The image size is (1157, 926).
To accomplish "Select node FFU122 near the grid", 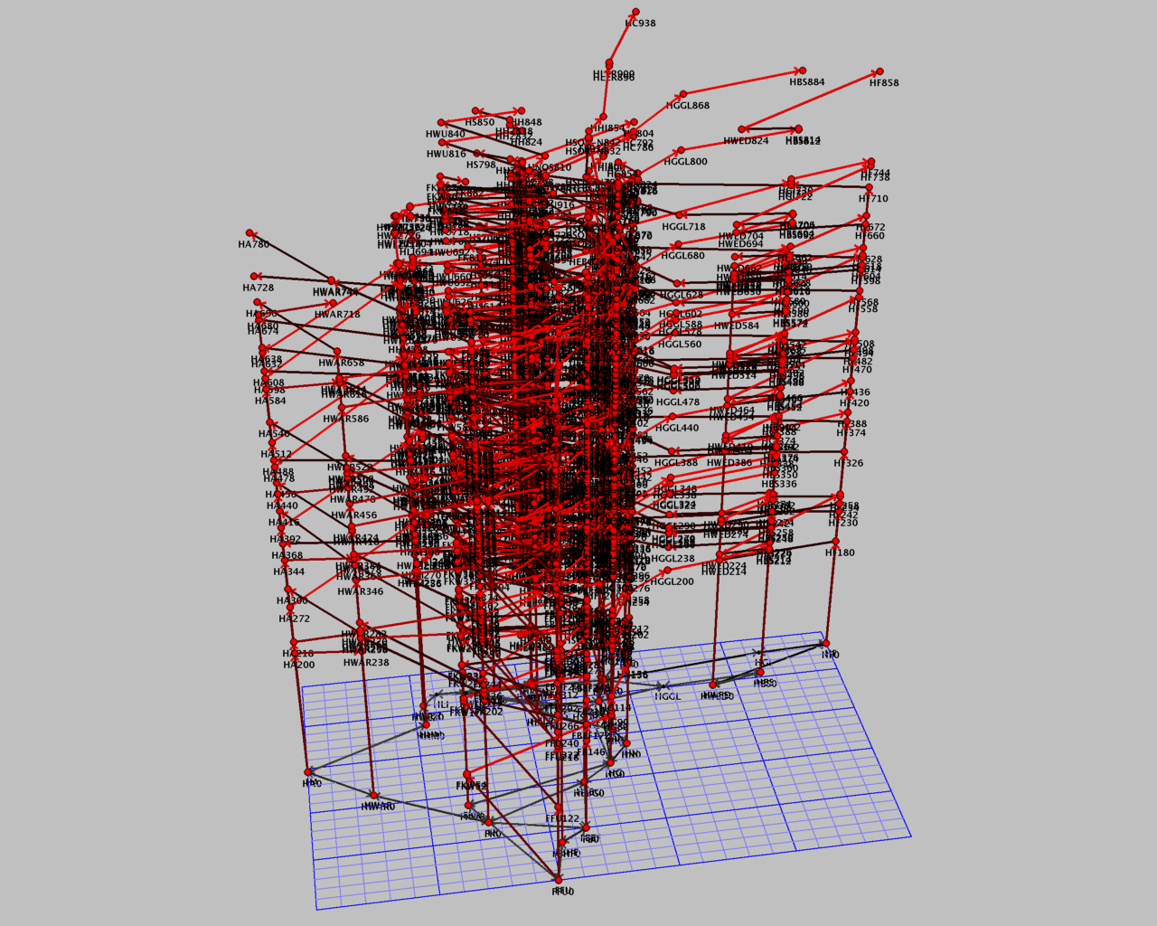I will coord(559,808).
